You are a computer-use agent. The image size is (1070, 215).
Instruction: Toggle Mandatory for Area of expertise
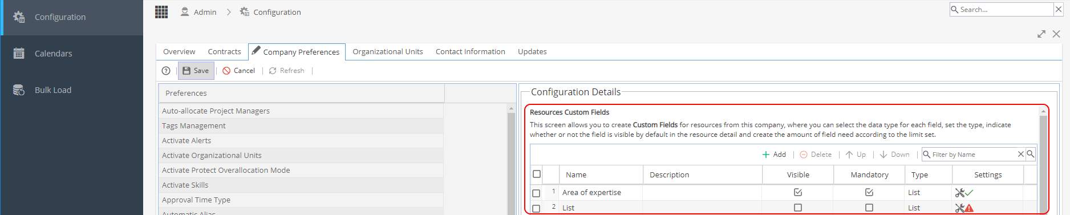869,192
